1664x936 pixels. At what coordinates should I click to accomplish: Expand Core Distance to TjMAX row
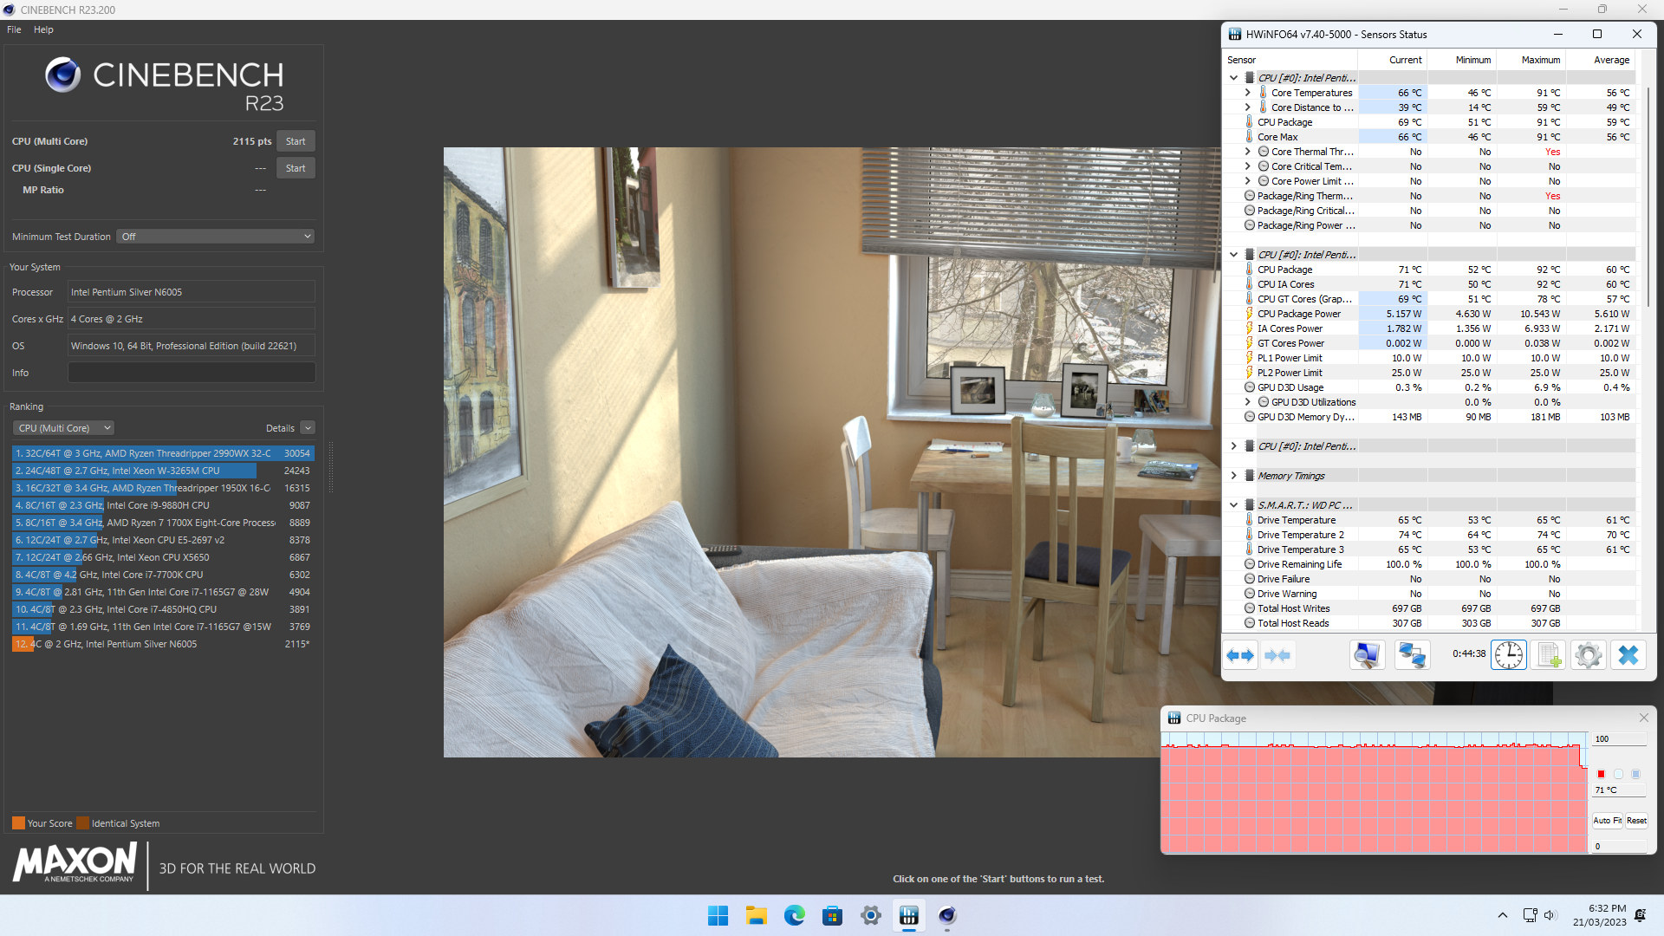click(x=1247, y=107)
